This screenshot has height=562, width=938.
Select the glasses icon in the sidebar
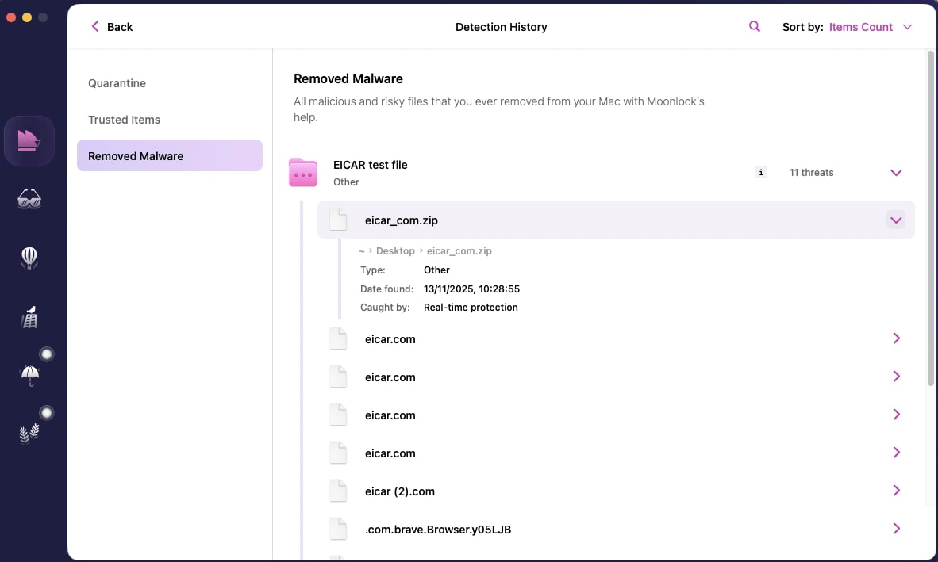tap(29, 199)
